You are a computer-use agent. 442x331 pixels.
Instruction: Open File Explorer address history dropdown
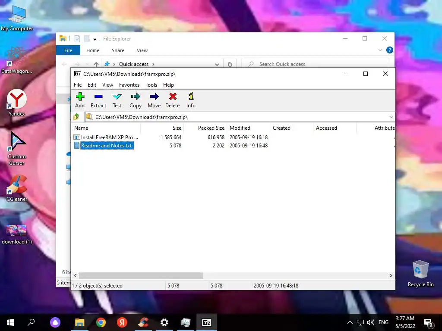[x=217, y=64]
